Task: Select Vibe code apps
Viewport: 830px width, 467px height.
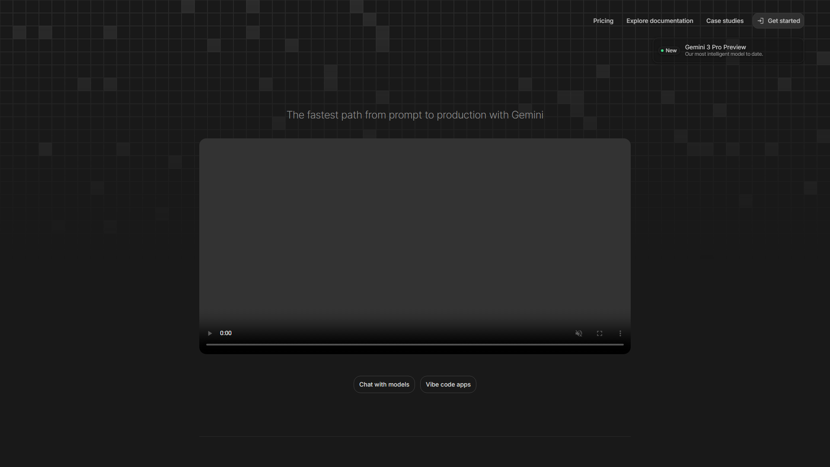Action: (x=448, y=384)
